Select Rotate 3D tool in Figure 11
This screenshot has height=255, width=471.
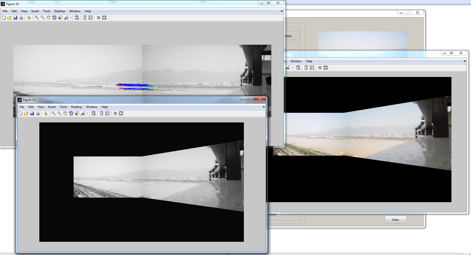point(71,113)
